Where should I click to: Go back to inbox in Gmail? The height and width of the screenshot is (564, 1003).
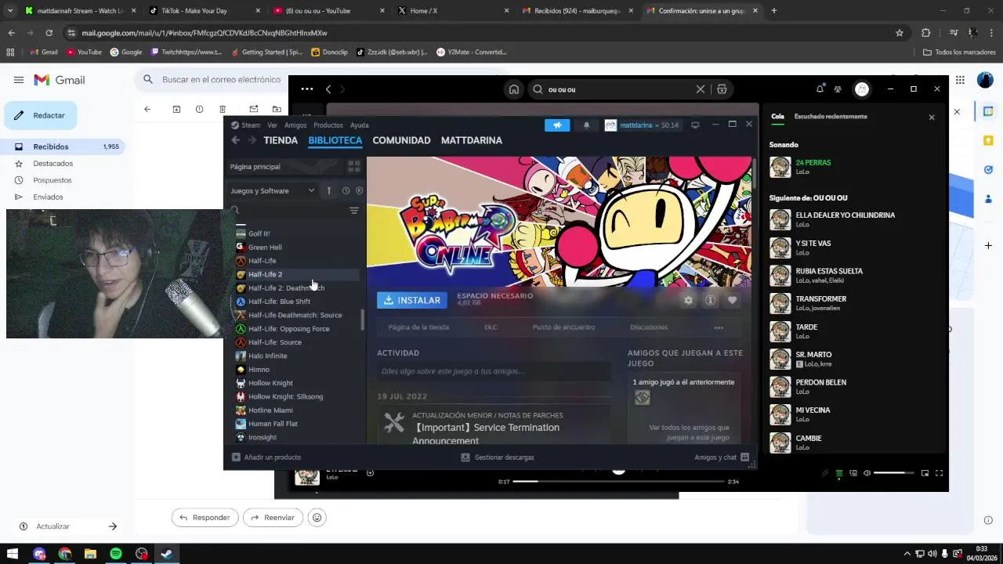[x=147, y=109]
